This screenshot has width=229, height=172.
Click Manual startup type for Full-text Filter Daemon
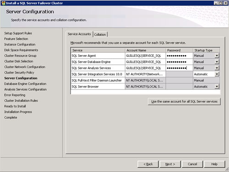(207, 80)
